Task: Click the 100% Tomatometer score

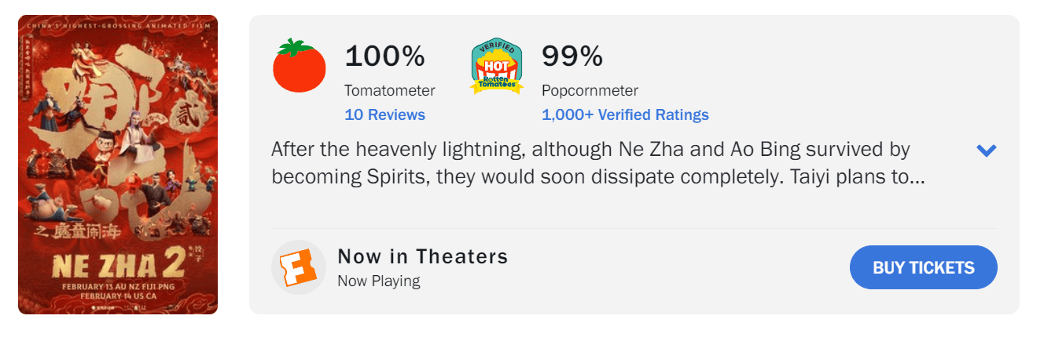Action: 384,56
